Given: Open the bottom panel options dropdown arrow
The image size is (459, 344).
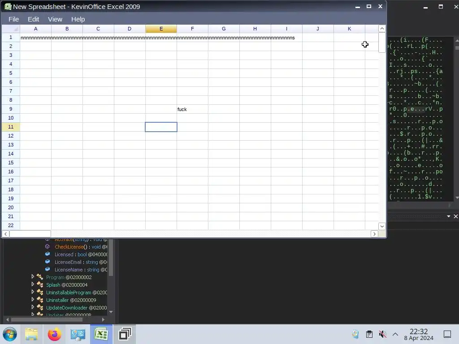Looking at the screenshot, I should click(x=448, y=216).
